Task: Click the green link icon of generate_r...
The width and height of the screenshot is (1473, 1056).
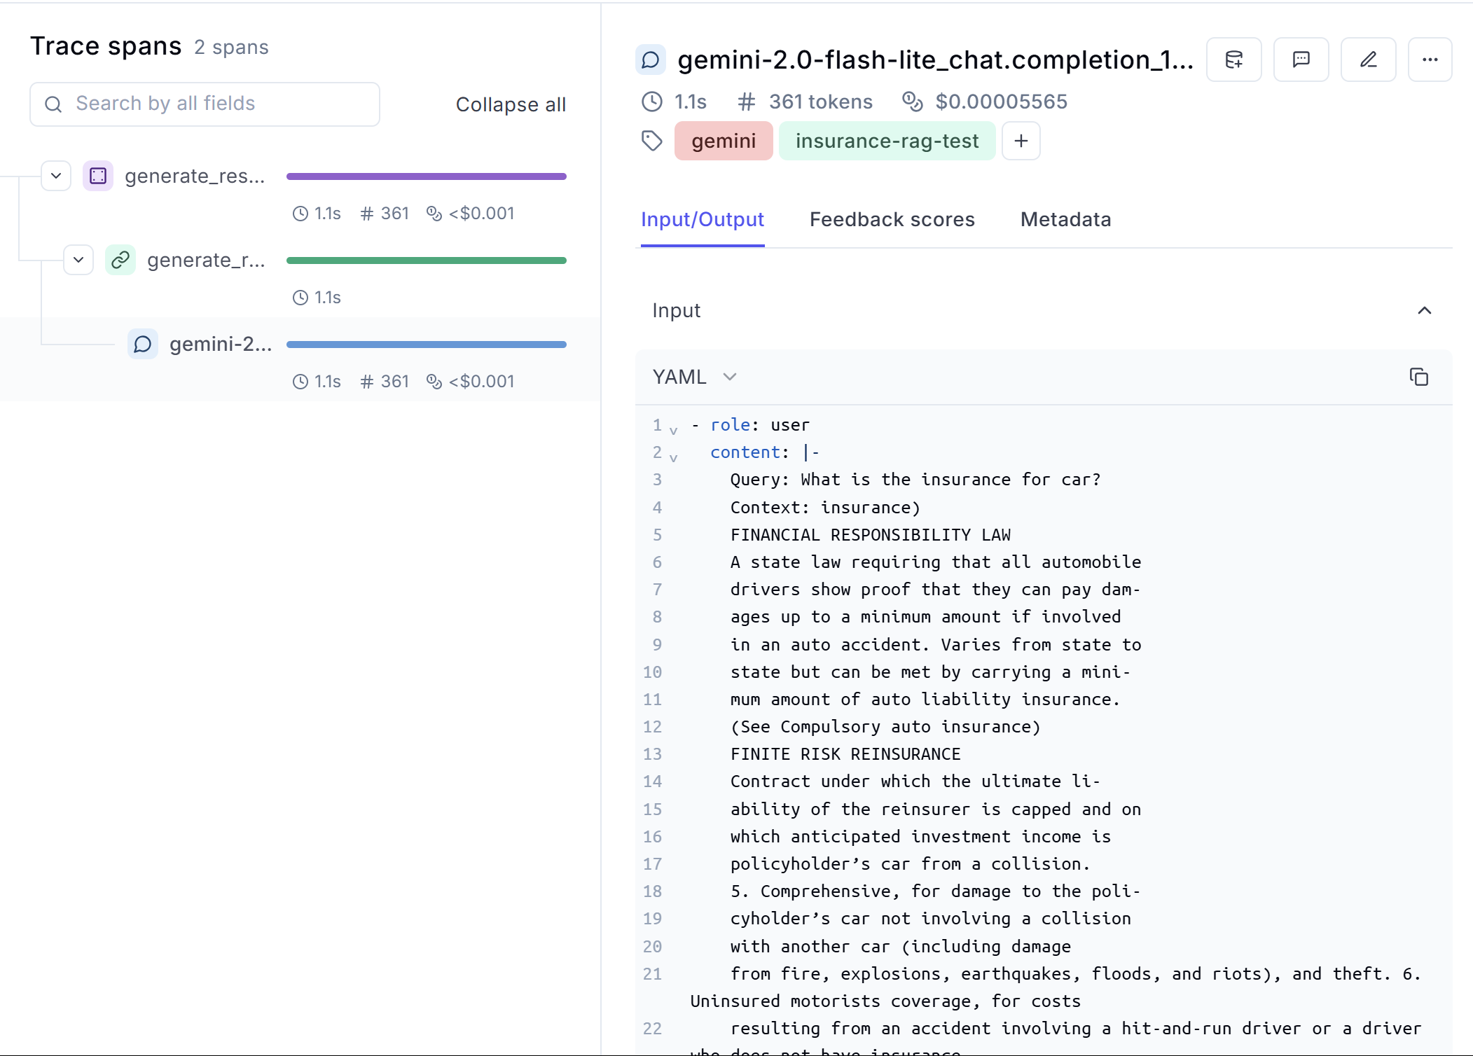Action: [120, 260]
